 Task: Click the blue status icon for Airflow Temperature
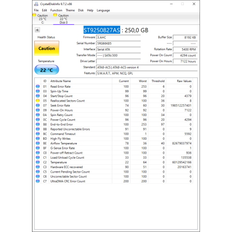pos(38,143)
